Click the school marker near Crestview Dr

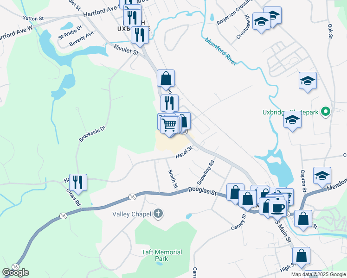[x=261, y=23]
